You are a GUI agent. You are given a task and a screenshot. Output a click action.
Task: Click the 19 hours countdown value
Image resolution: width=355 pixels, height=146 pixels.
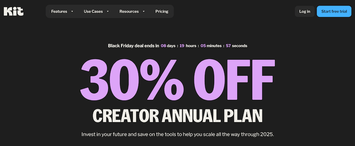coord(188,46)
